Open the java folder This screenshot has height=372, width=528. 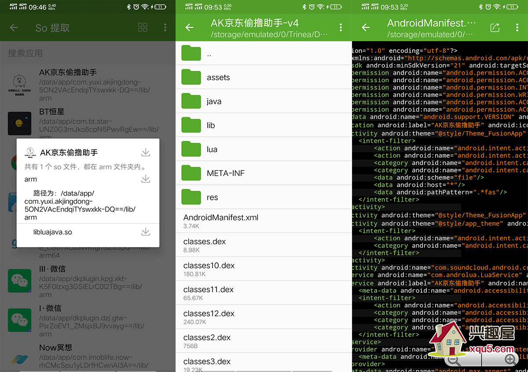(x=264, y=101)
